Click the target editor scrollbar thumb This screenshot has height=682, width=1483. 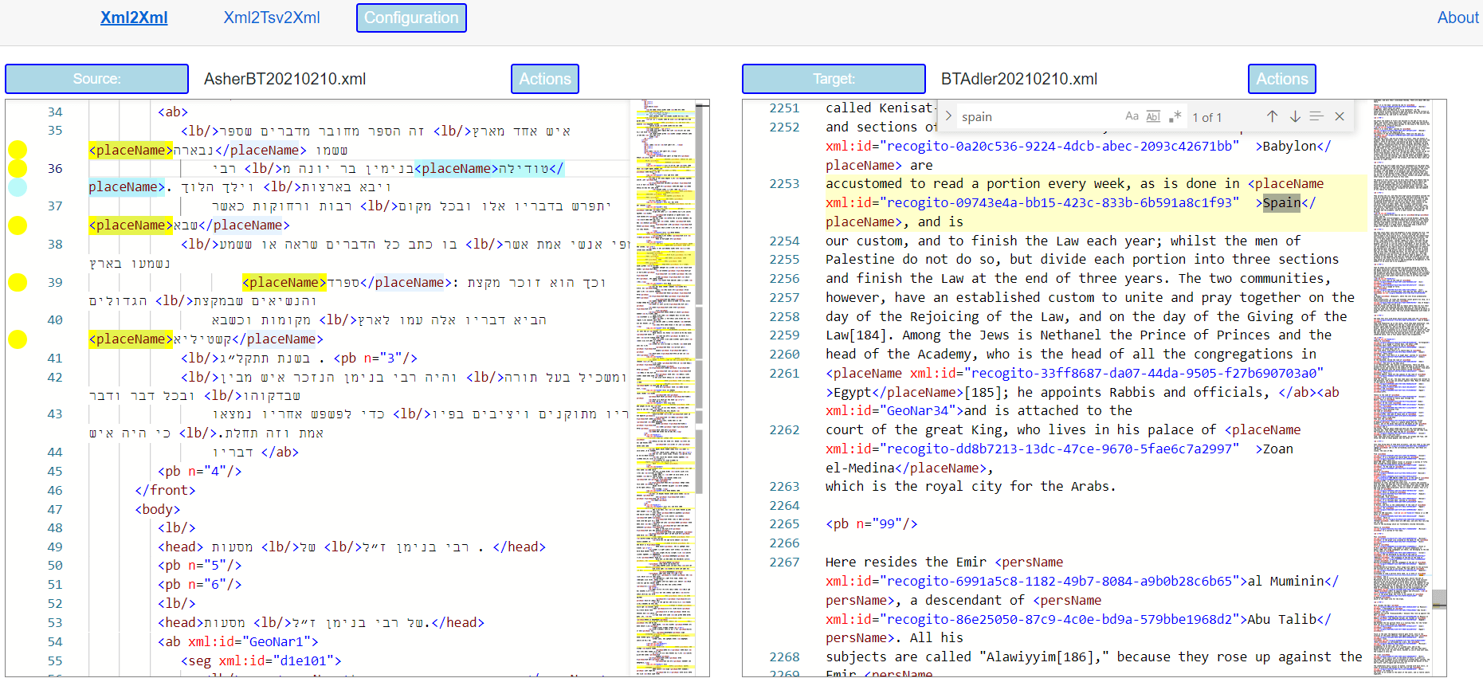pos(1439,599)
